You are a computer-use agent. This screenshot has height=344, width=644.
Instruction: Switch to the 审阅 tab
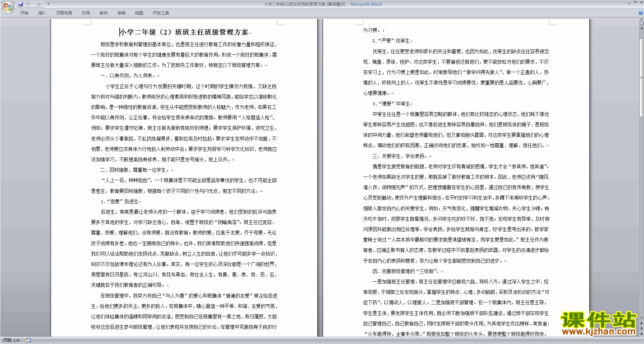coord(121,13)
